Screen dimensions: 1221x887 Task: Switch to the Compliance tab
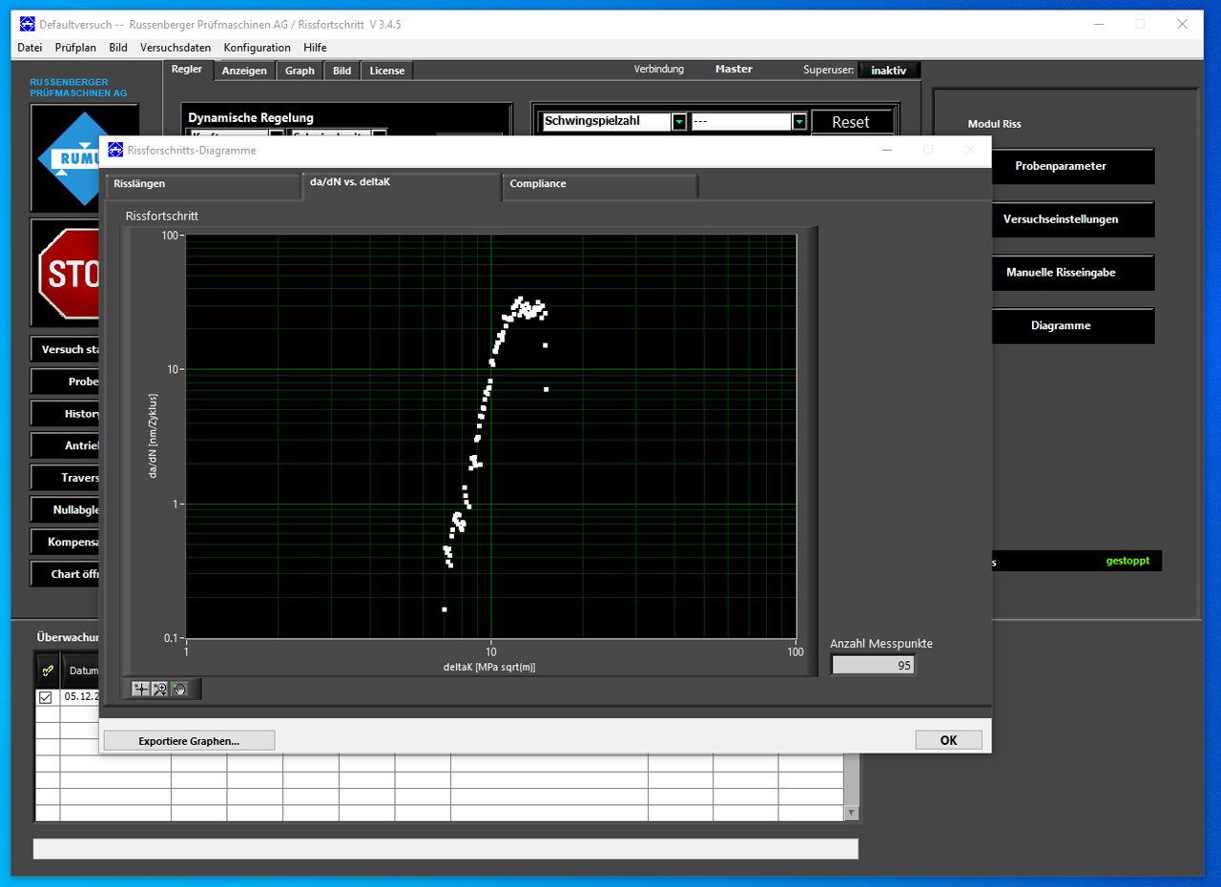(x=600, y=186)
